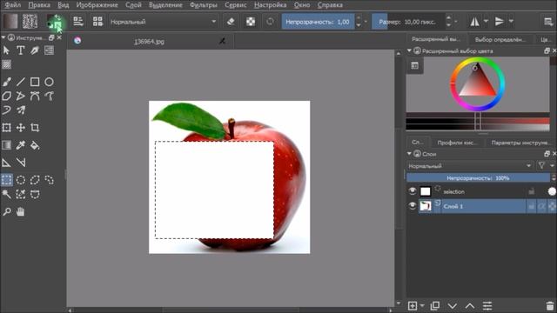Viewport: 557px width, 313px height.
Task: Collapse the Расширенный выбор цвета docker
Action: 409,50
